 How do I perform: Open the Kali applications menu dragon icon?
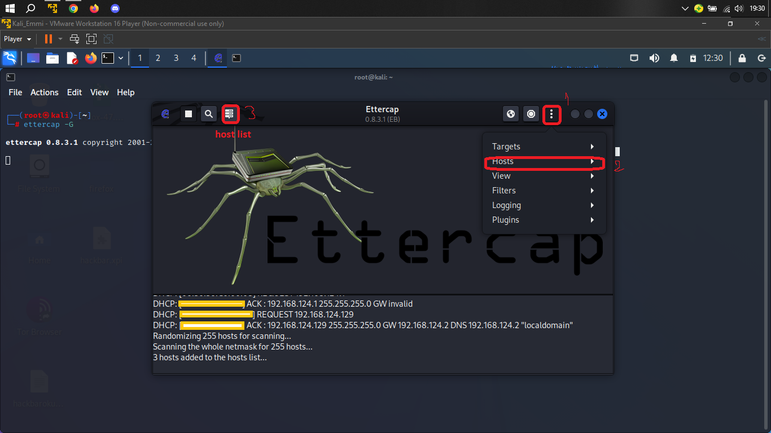10,58
